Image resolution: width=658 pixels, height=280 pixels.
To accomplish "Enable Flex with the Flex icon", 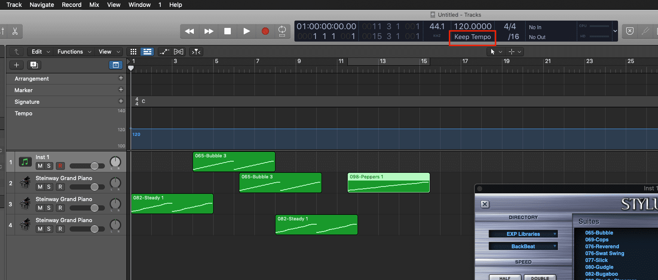I will [179, 51].
